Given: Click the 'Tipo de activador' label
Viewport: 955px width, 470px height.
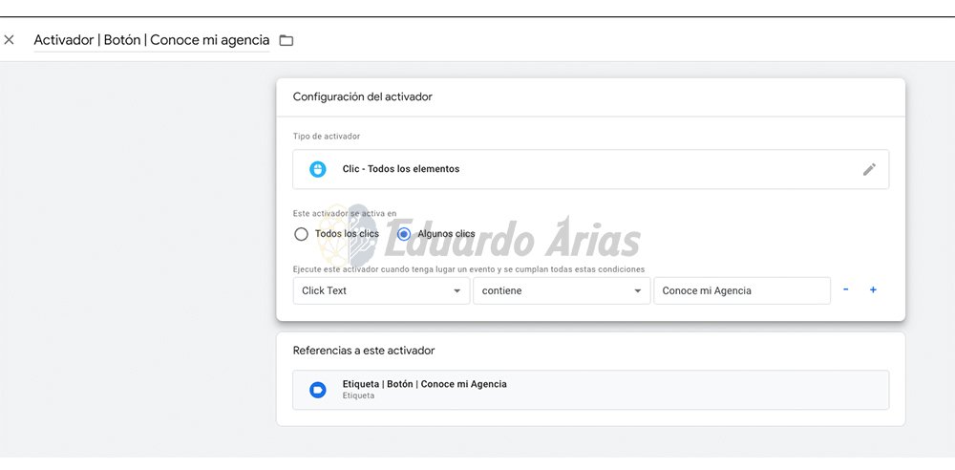Looking at the screenshot, I should [x=326, y=137].
